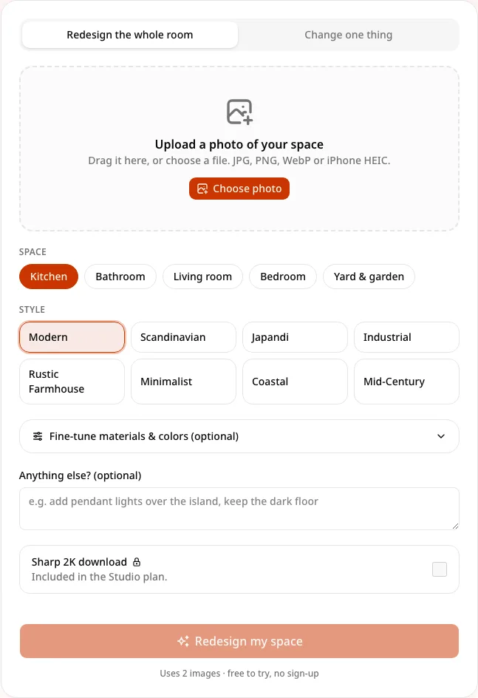Image resolution: width=478 pixels, height=698 pixels.
Task: Select Living room space chip
Action: 202,277
